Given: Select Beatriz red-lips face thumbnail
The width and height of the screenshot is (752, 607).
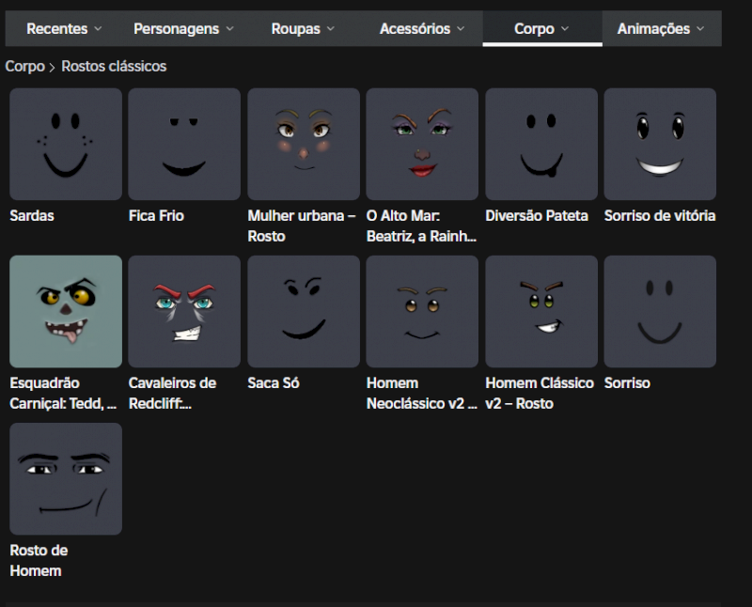Looking at the screenshot, I should point(422,144).
